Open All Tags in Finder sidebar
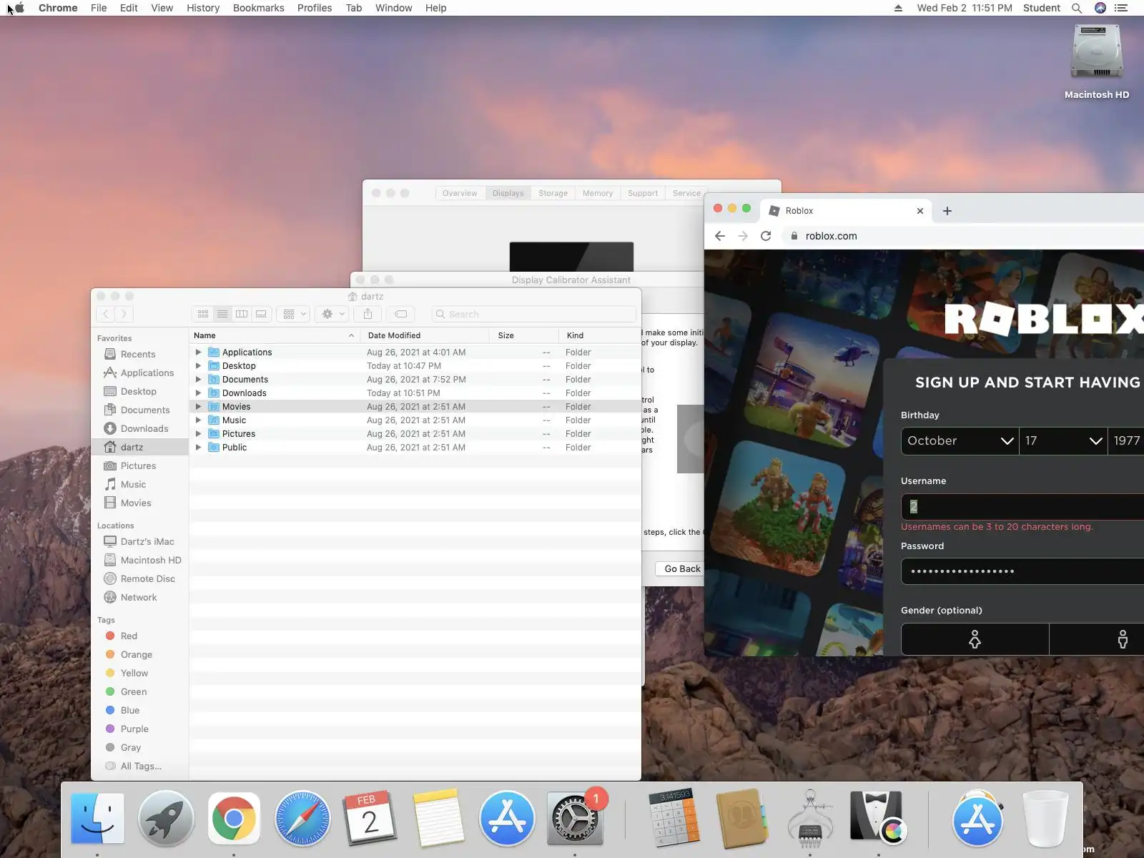 click(x=141, y=766)
